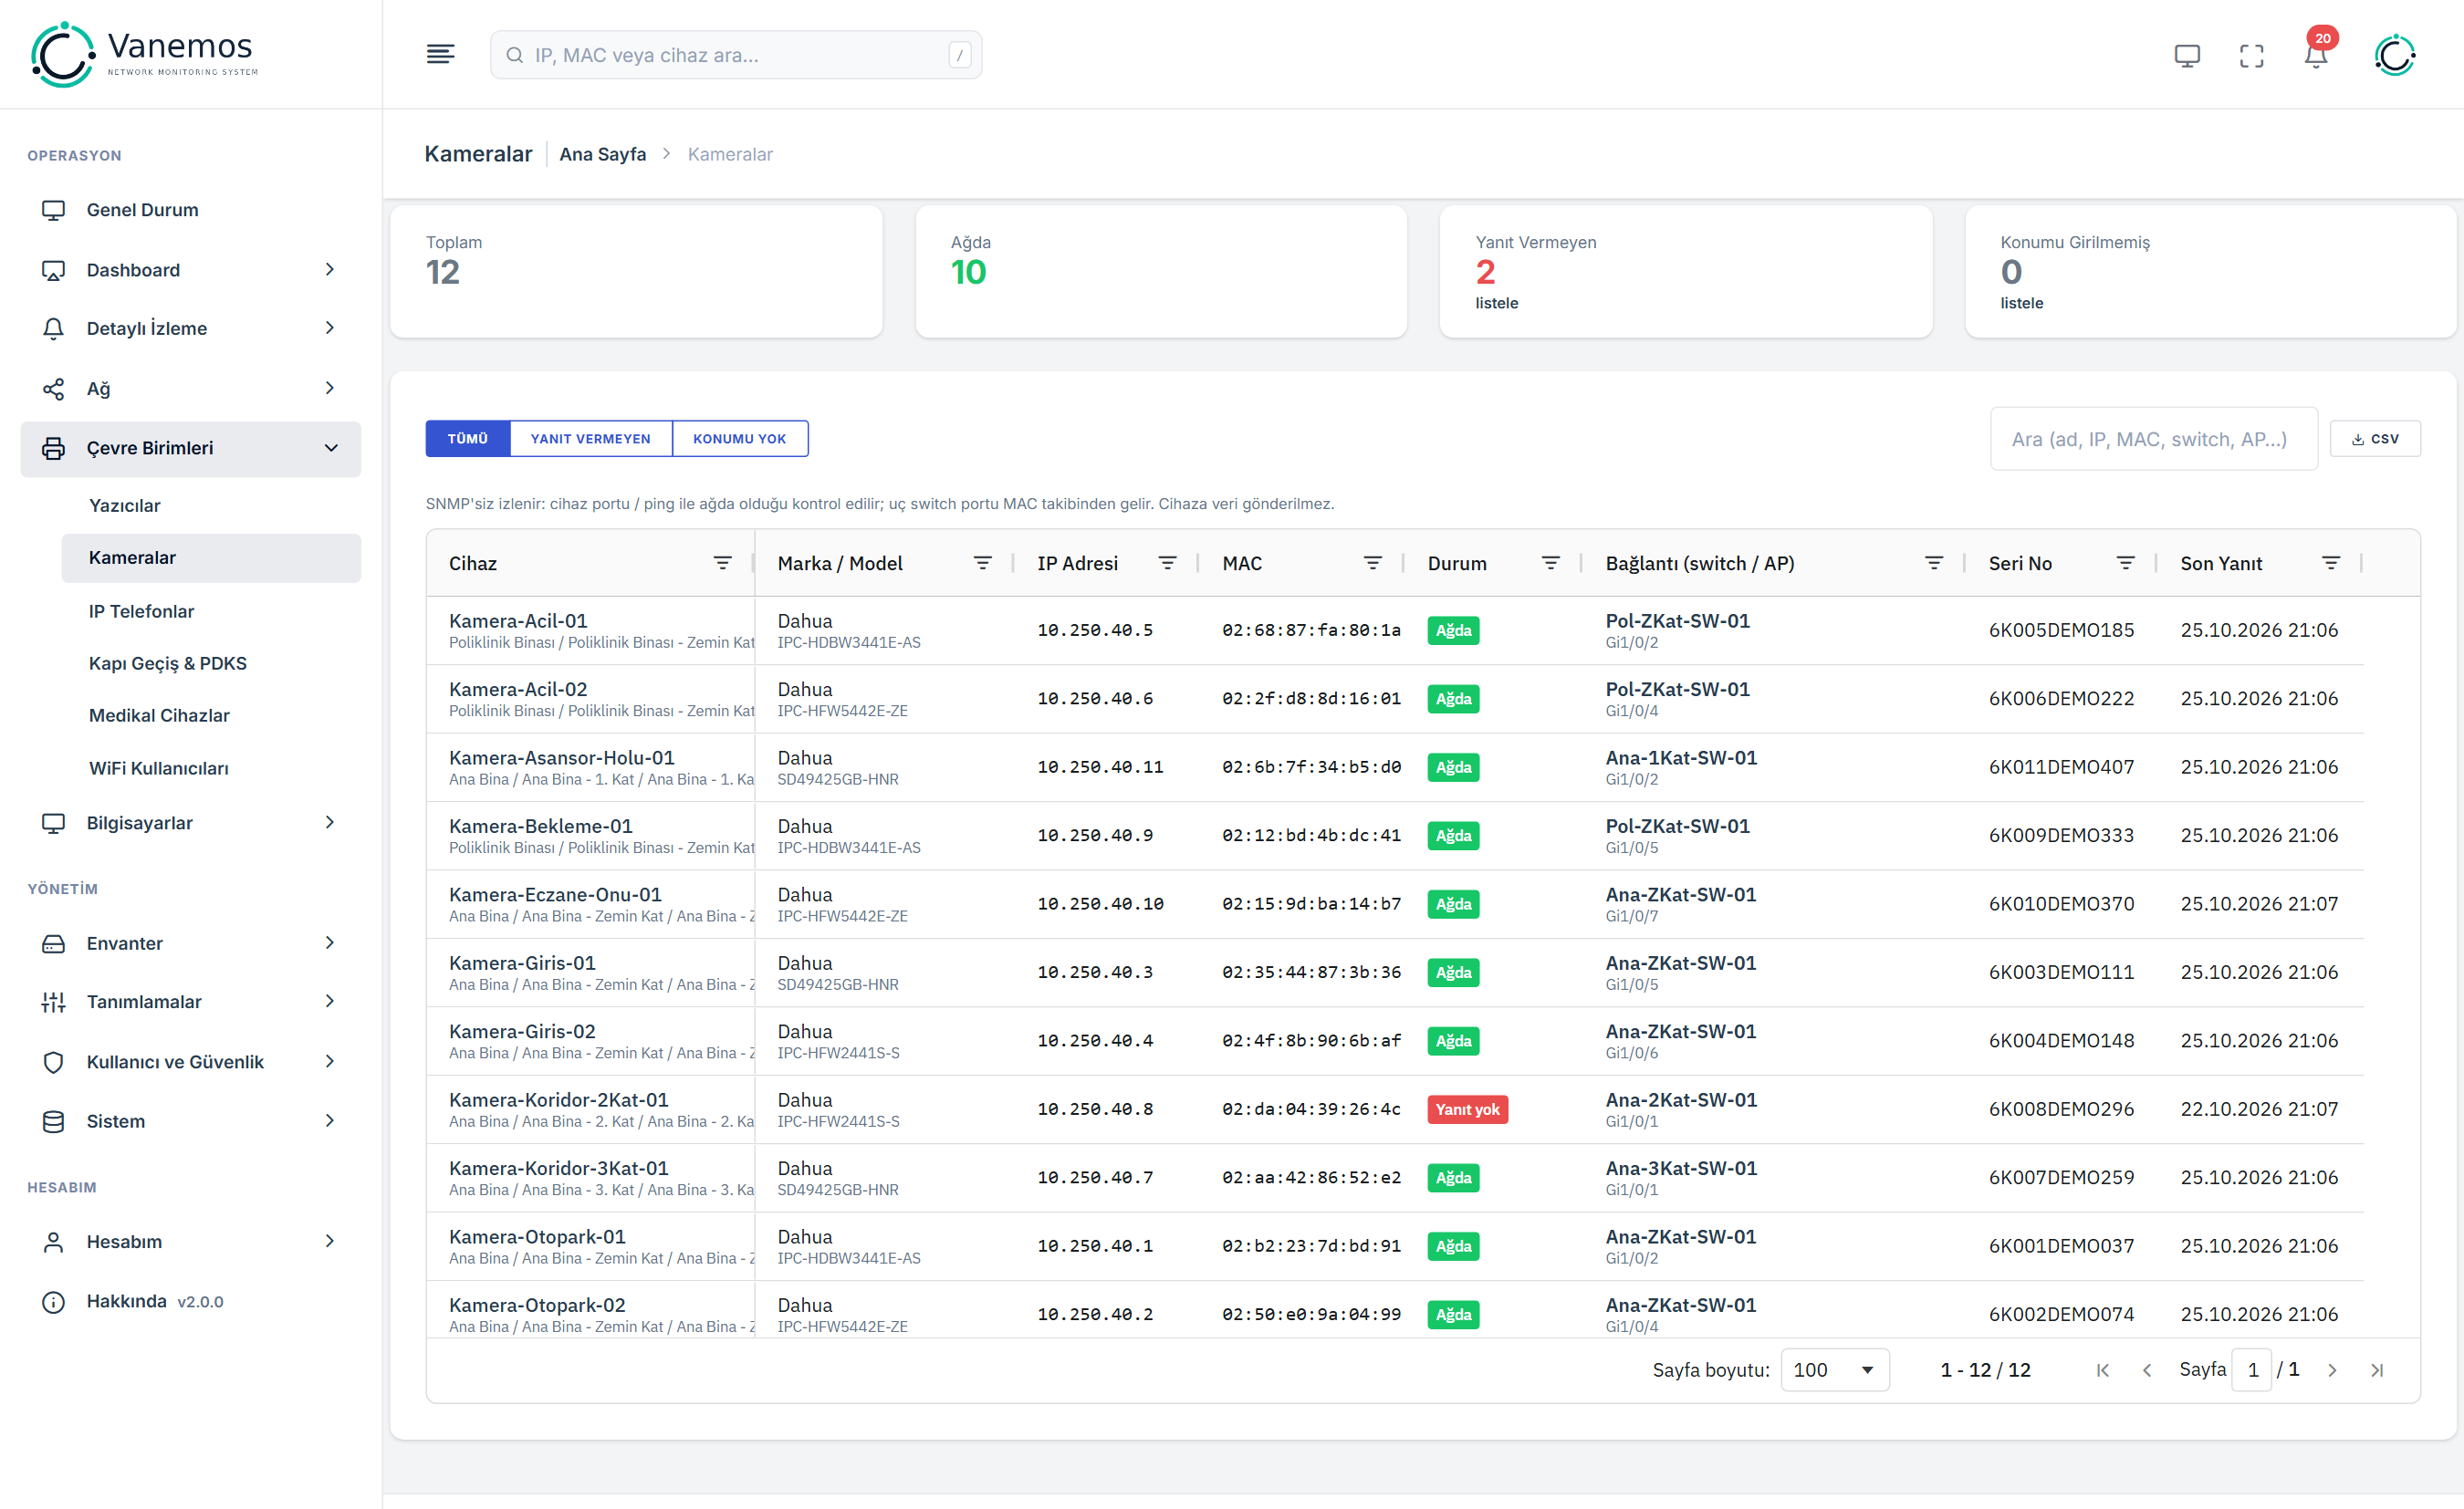
Task: Open the Sayfa boyutu 100 dropdown
Action: pyautogui.click(x=1834, y=1370)
